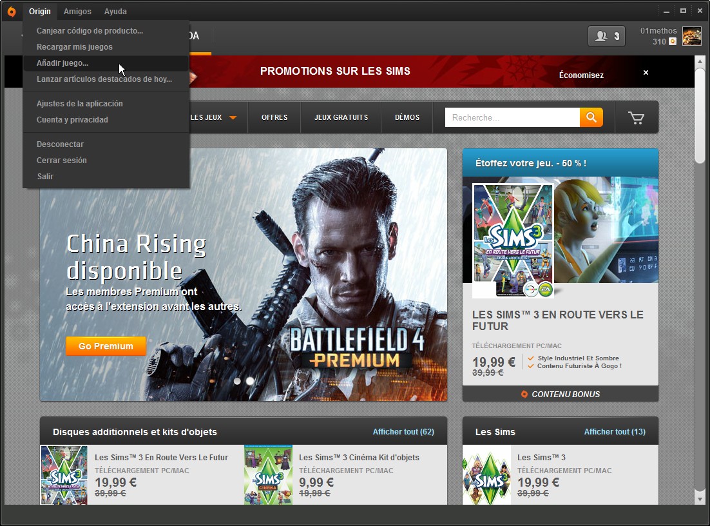Click into the Recherche search field
The height and width of the screenshot is (526, 710).
[512, 117]
